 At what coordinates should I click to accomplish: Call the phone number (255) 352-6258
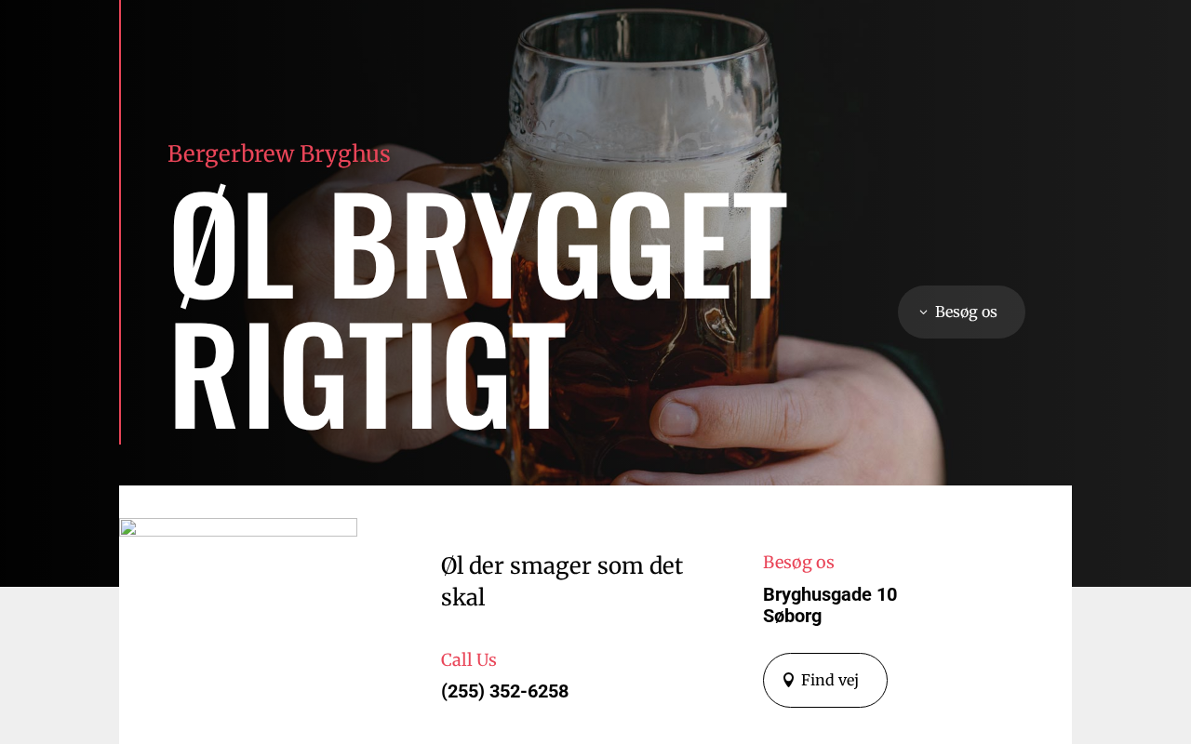click(x=504, y=691)
